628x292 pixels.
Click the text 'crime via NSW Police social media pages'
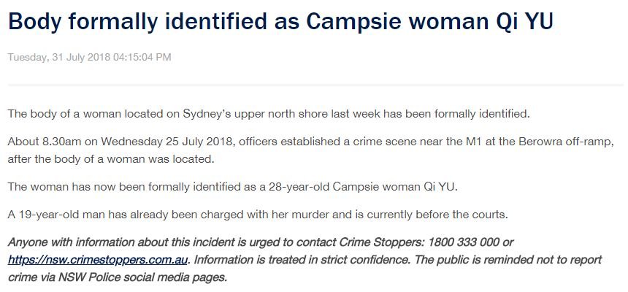[118, 277]
